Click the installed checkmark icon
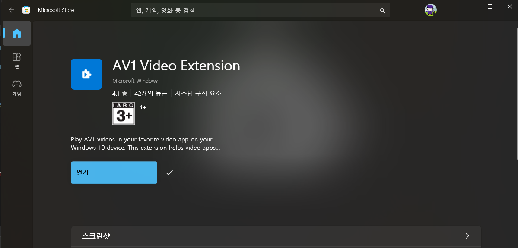Image resolution: width=518 pixels, height=248 pixels. tap(169, 173)
